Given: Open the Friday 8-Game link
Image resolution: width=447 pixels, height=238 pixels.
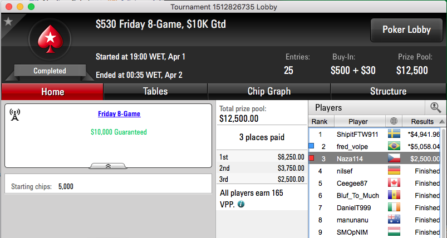Looking at the screenshot, I should pos(119,114).
